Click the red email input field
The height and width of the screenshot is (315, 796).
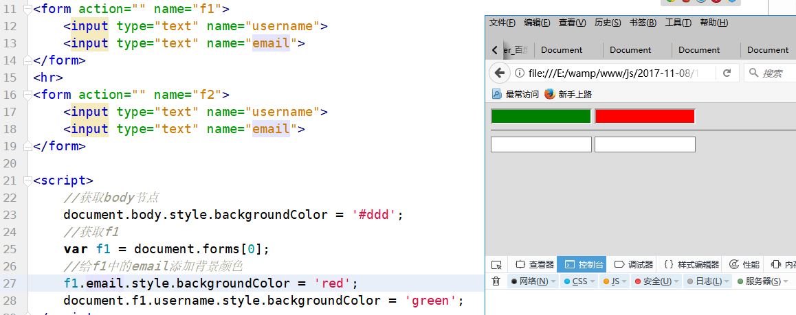(x=645, y=116)
